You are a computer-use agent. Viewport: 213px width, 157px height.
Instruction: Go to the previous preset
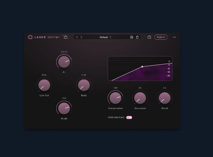77,37
